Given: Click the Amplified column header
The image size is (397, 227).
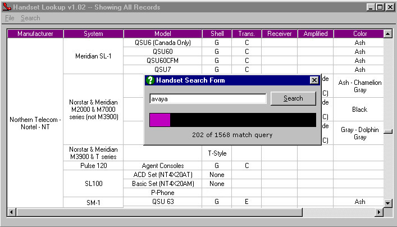Looking at the screenshot, I should 316,34.
